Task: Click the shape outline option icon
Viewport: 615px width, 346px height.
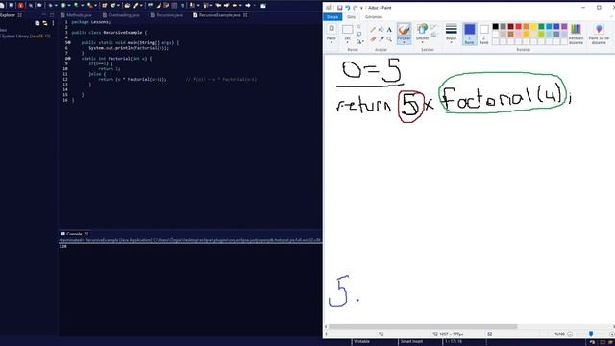Action: (x=433, y=27)
